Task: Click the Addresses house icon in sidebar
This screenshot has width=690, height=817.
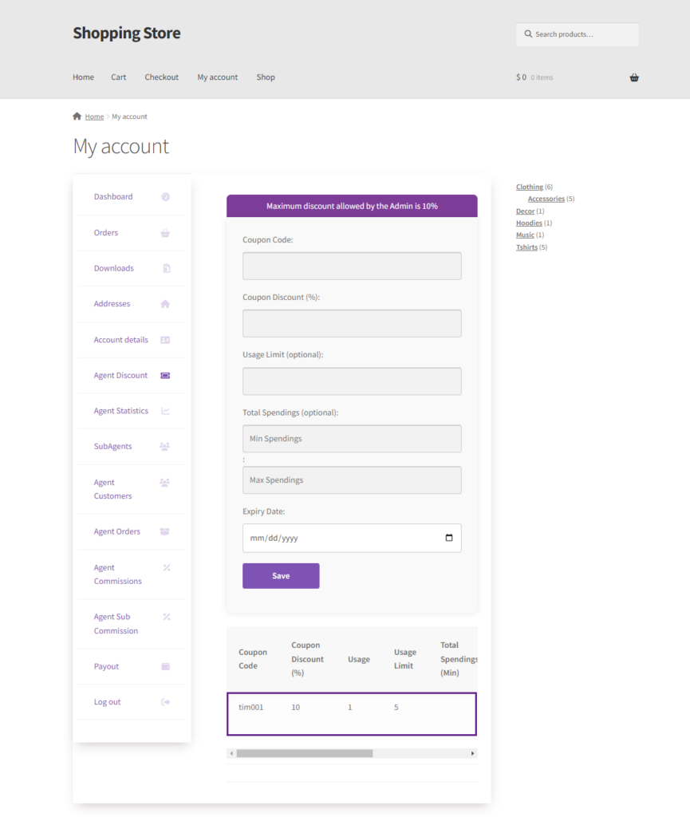Action: click(x=165, y=304)
